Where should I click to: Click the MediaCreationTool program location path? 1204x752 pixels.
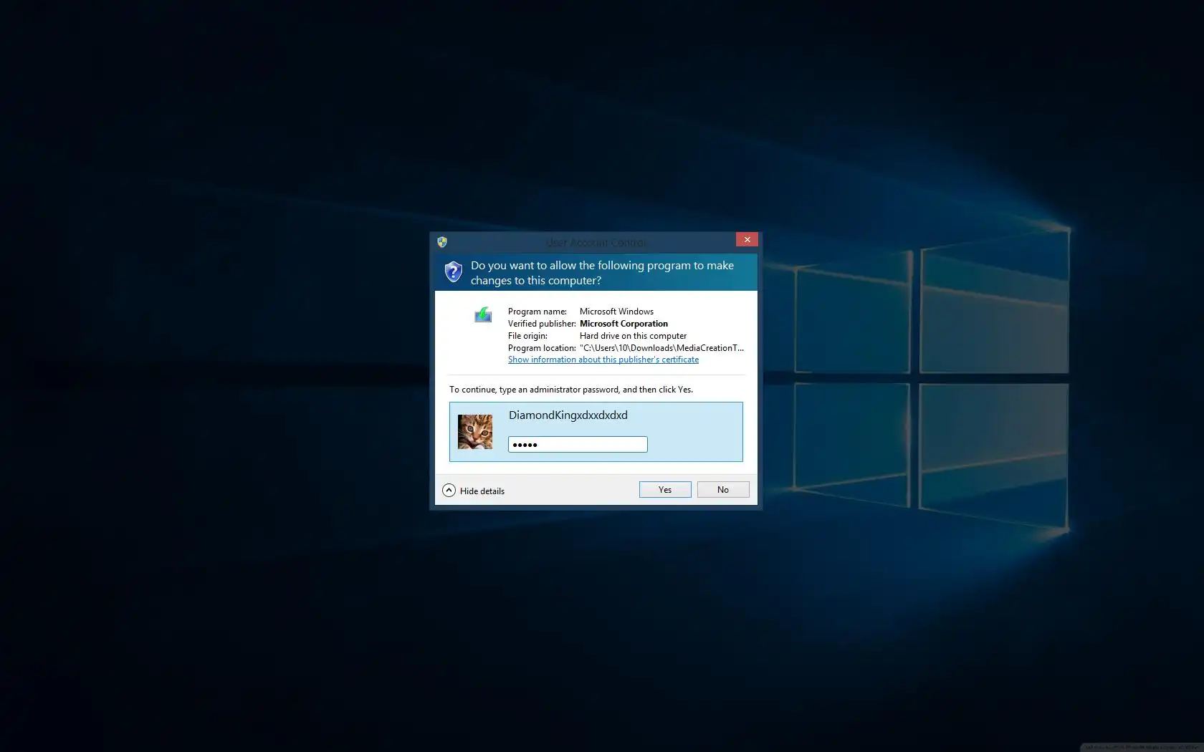click(x=661, y=348)
